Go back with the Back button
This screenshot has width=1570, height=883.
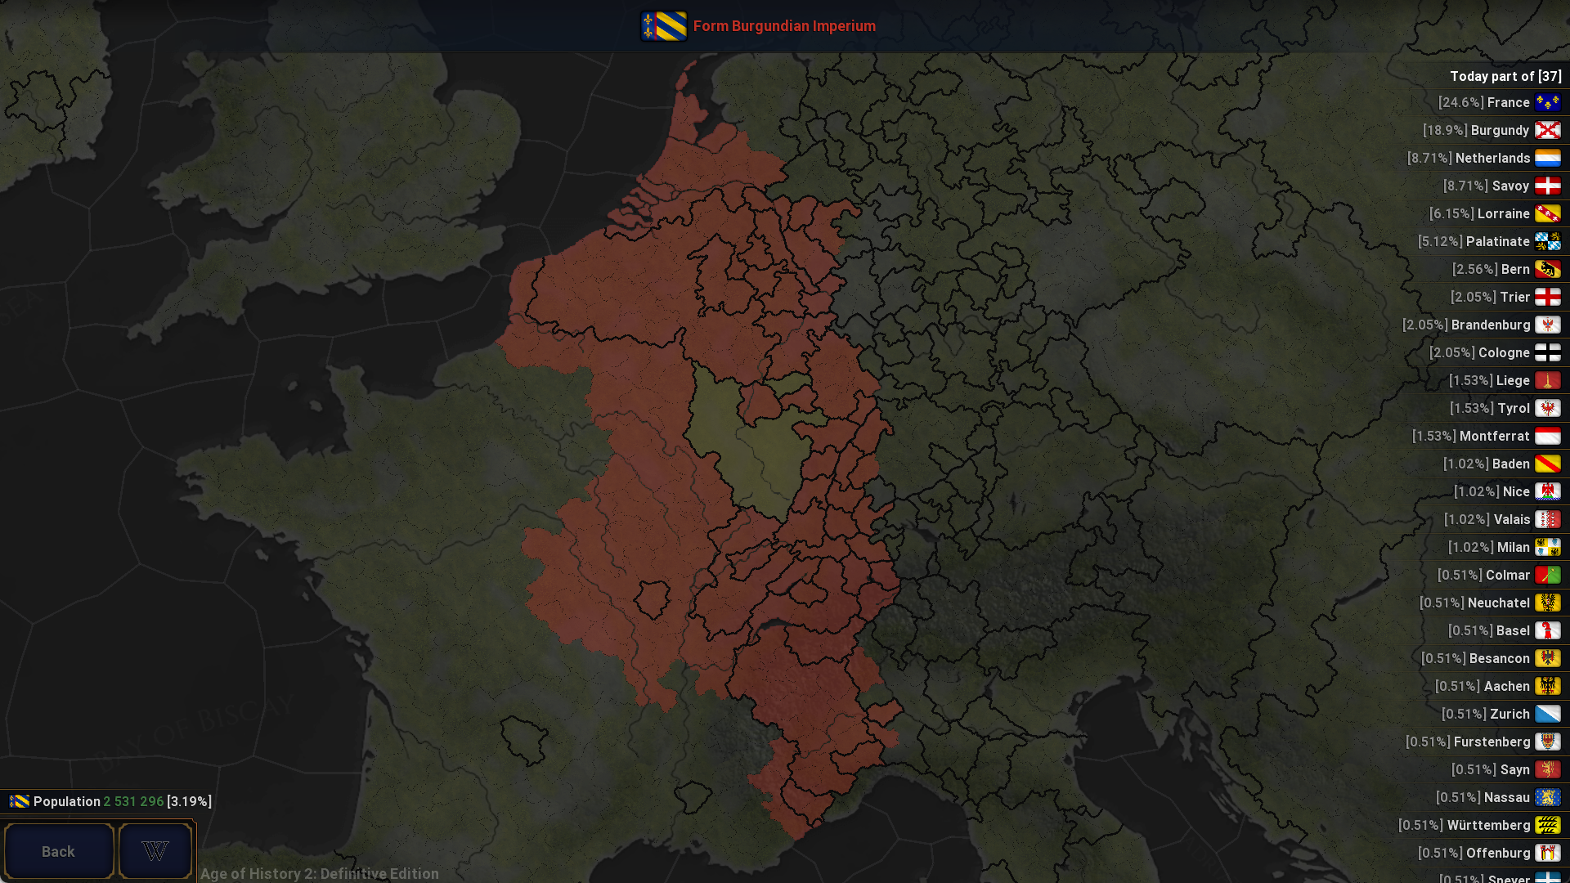click(59, 851)
